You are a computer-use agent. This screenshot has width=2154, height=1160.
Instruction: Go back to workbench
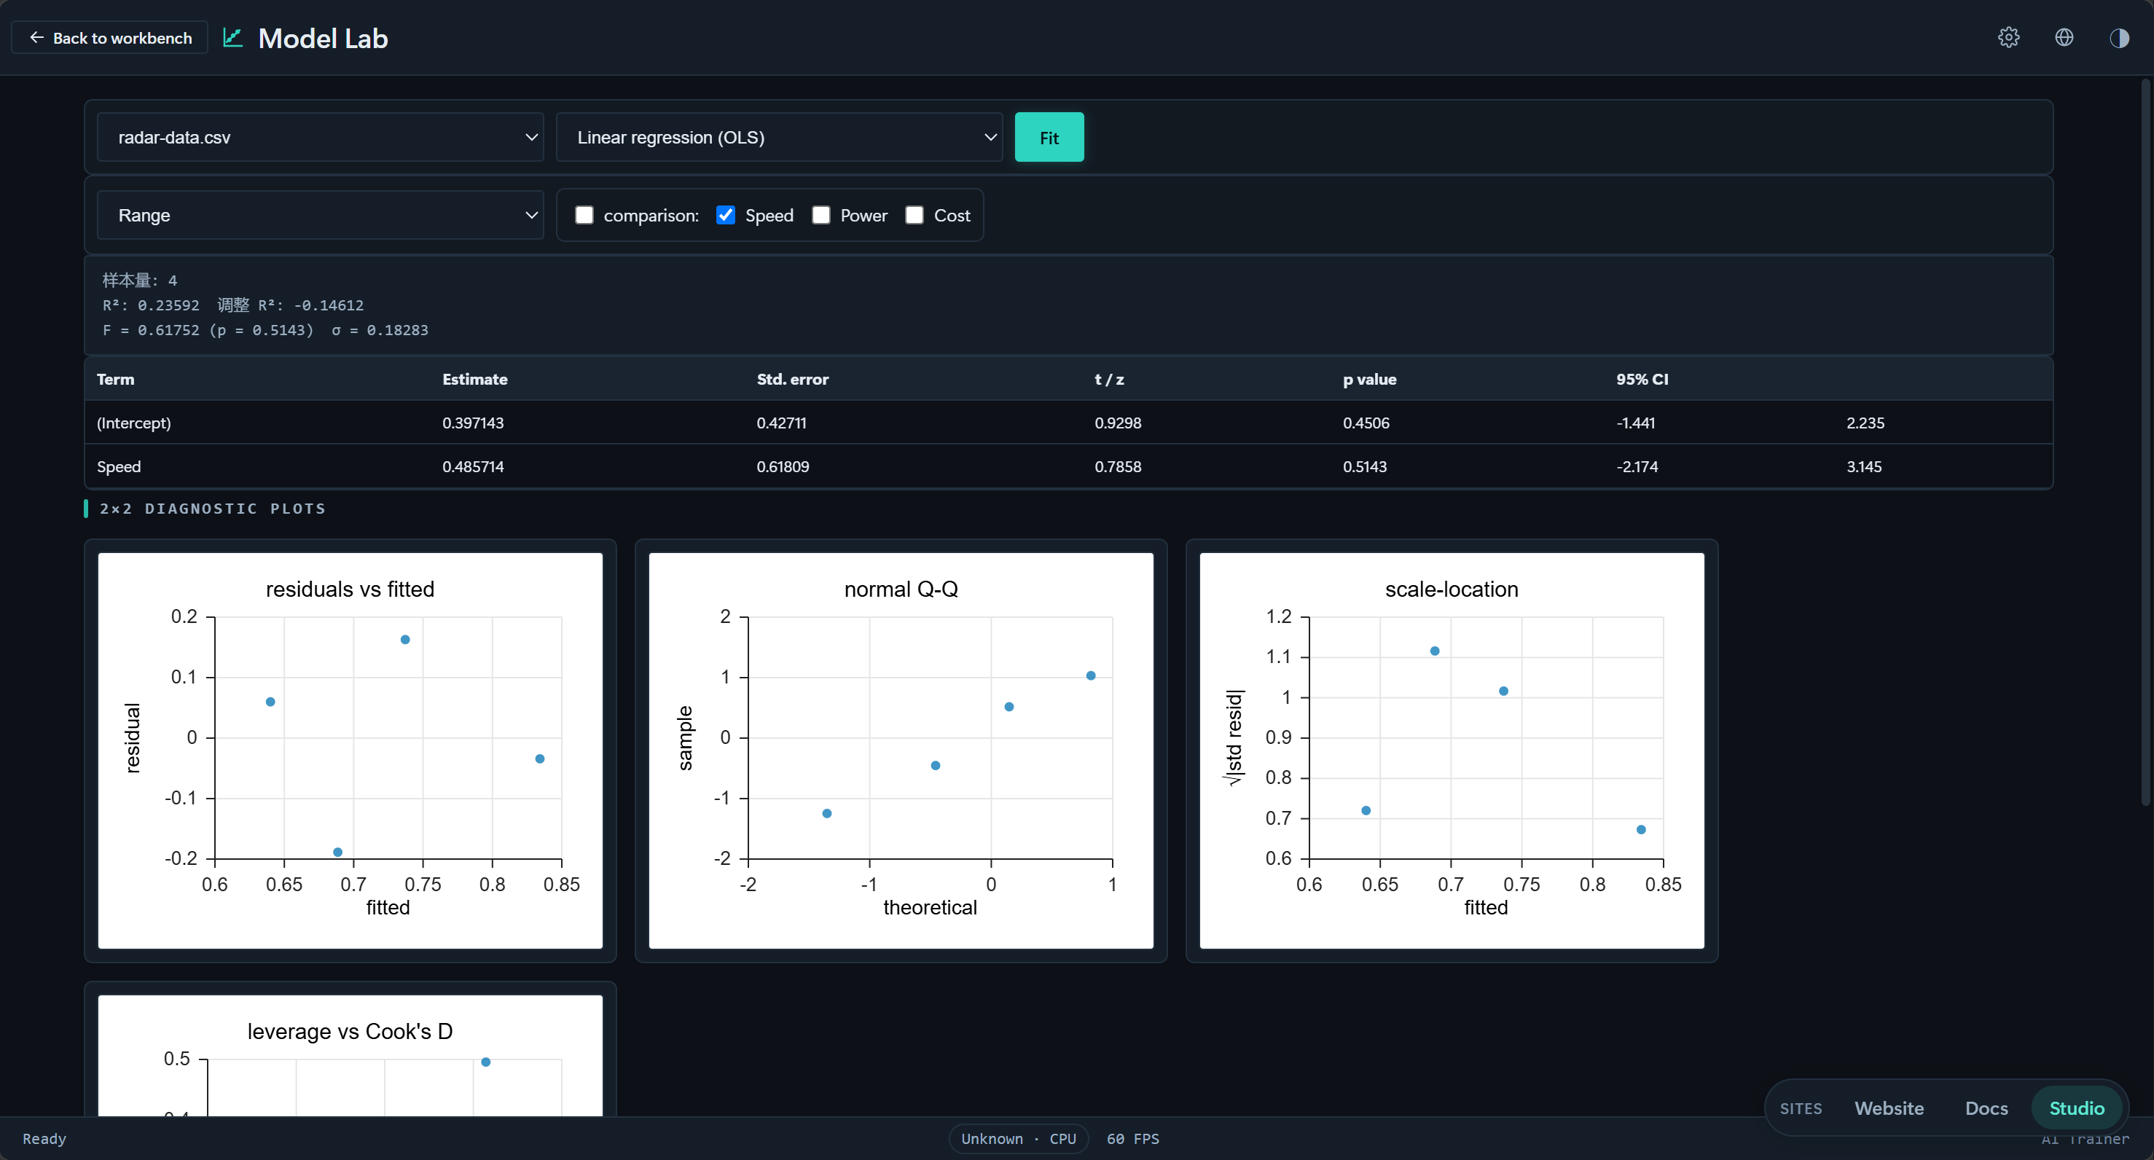pos(109,38)
